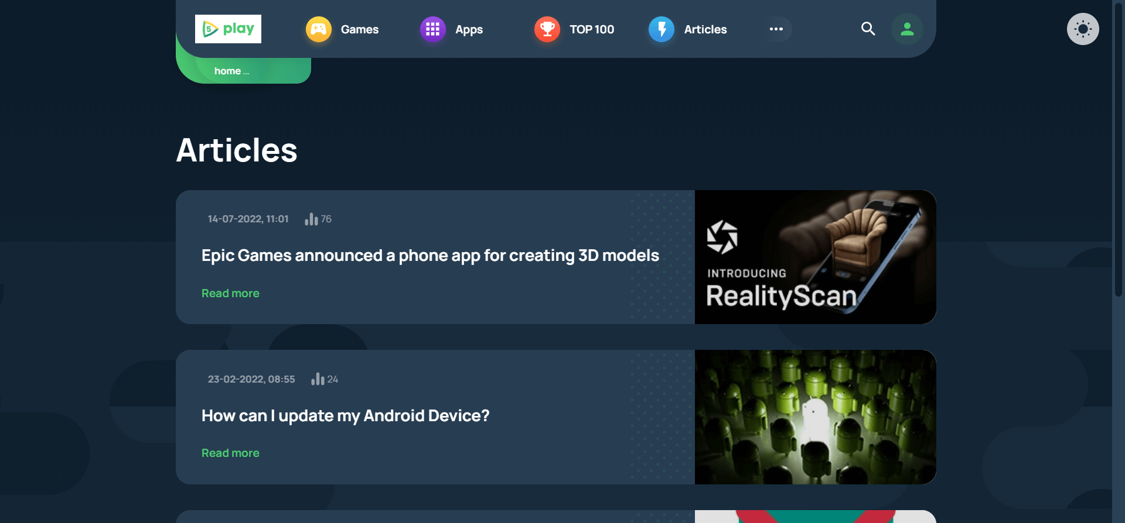Click the view count icon showing 76
1125x523 pixels.
pos(311,219)
